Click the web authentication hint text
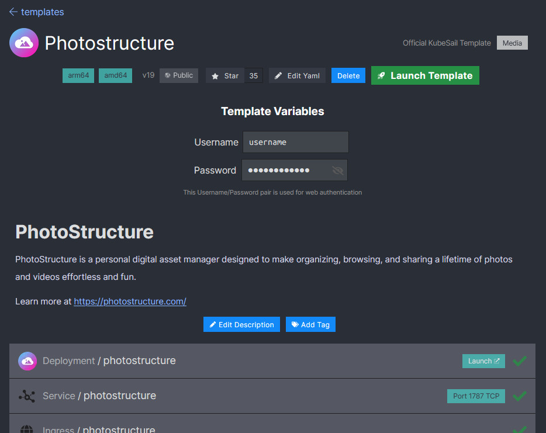This screenshot has width=546, height=433. [x=272, y=192]
